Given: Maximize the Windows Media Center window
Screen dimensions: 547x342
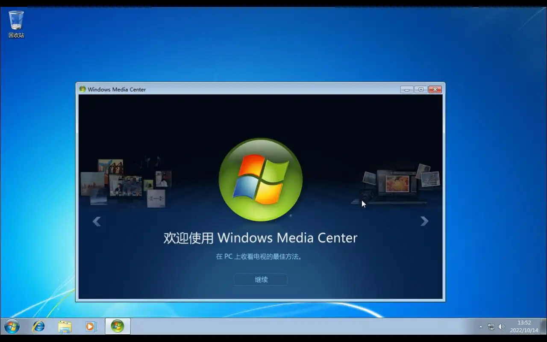Looking at the screenshot, I should (x=421, y=89).
